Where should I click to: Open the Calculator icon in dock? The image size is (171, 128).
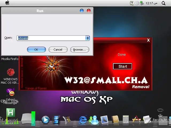(126, 119)
